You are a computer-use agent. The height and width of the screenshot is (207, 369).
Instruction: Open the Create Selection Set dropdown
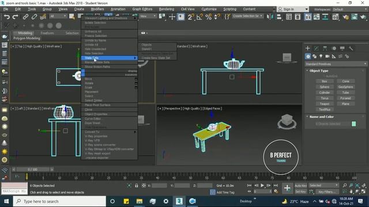247,16
